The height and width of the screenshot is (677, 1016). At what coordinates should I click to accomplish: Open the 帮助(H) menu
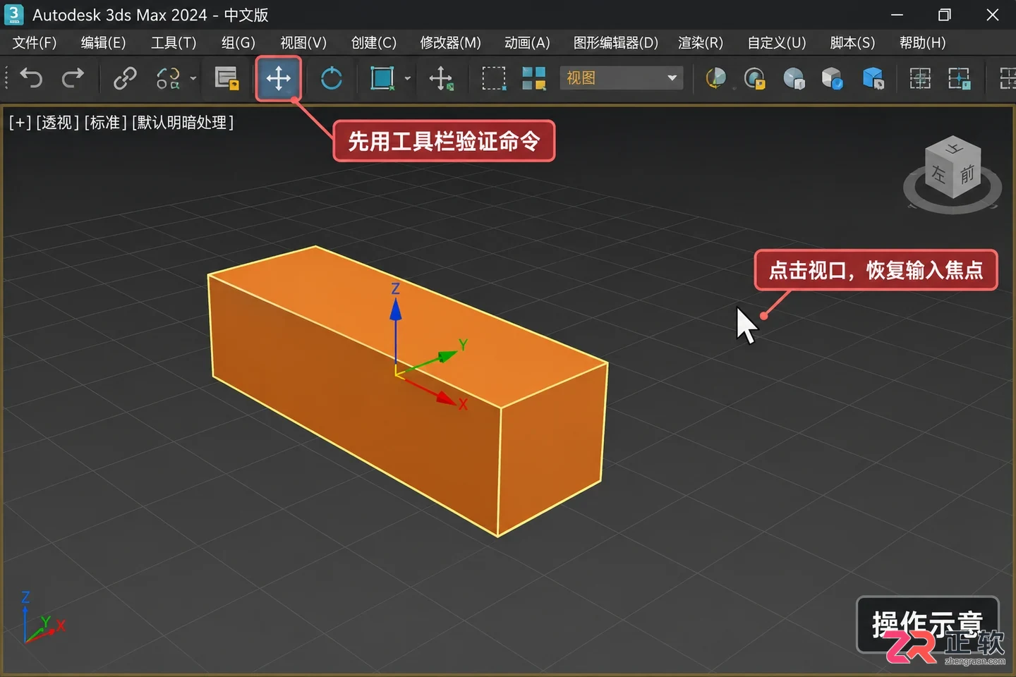coord(922,43)
